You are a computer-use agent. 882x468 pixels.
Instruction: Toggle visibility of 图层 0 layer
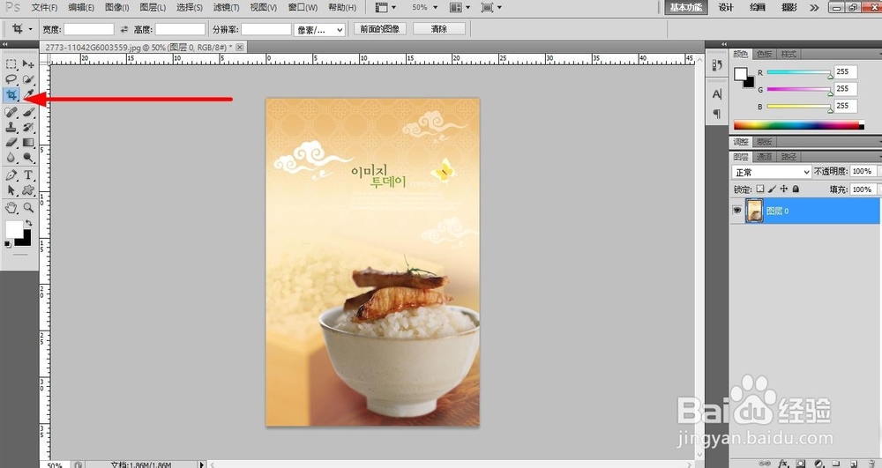coord(736,211)
